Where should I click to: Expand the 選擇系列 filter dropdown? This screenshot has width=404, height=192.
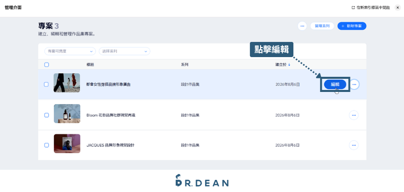[124, 52]
